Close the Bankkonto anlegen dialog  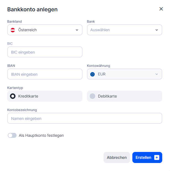[x=161, y=9]
